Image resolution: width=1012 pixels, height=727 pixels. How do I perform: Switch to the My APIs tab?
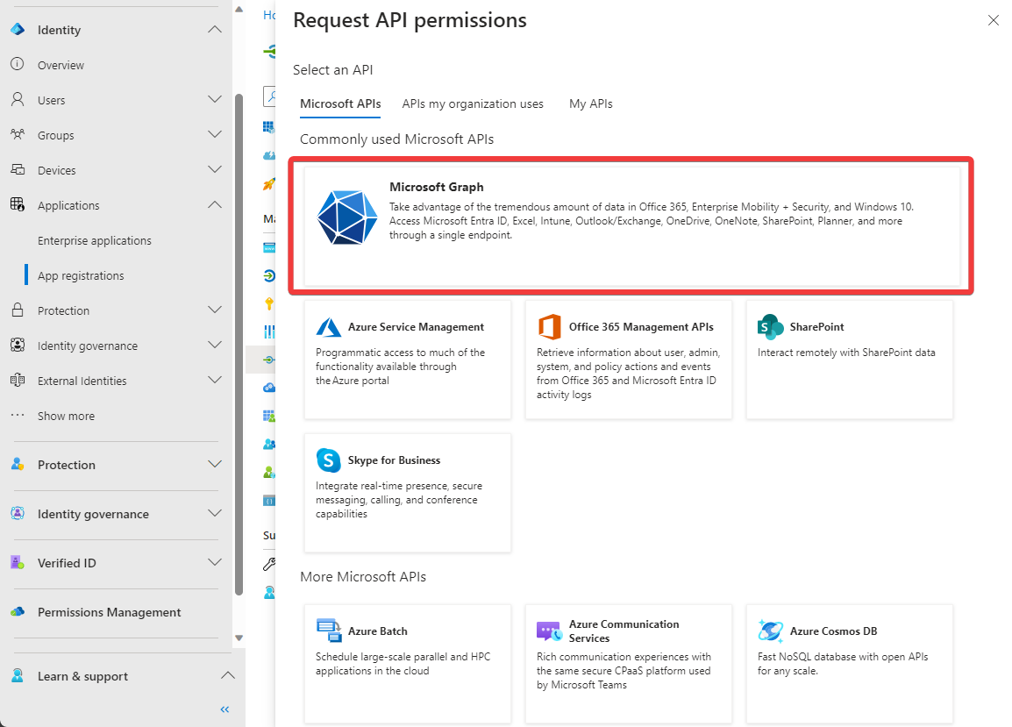pyautogui.click(x=590, y=104)
